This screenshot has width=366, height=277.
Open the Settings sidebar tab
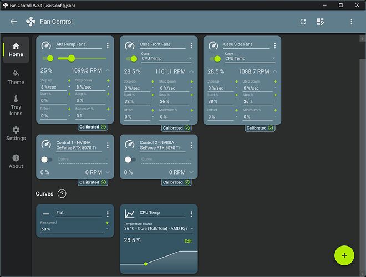click(16, 133)
